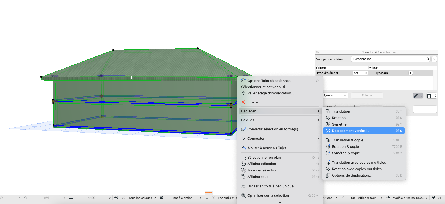The width and height of the screenshot is (445, 204).
Task: Click the 3D style cube icon
Action: [433, 198]
